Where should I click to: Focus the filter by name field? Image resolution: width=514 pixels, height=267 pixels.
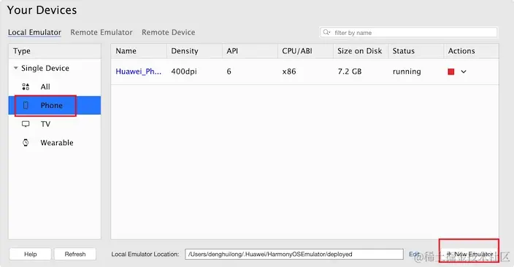pos(408,32)
